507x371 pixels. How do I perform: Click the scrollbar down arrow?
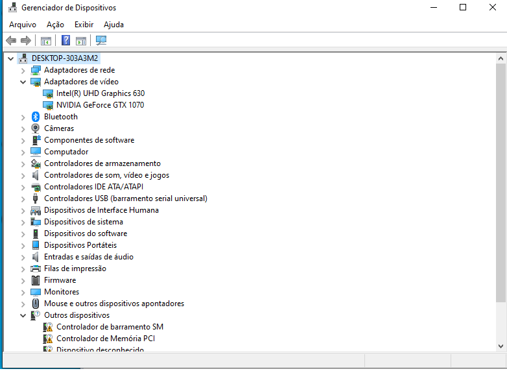(x=501, y=346)
